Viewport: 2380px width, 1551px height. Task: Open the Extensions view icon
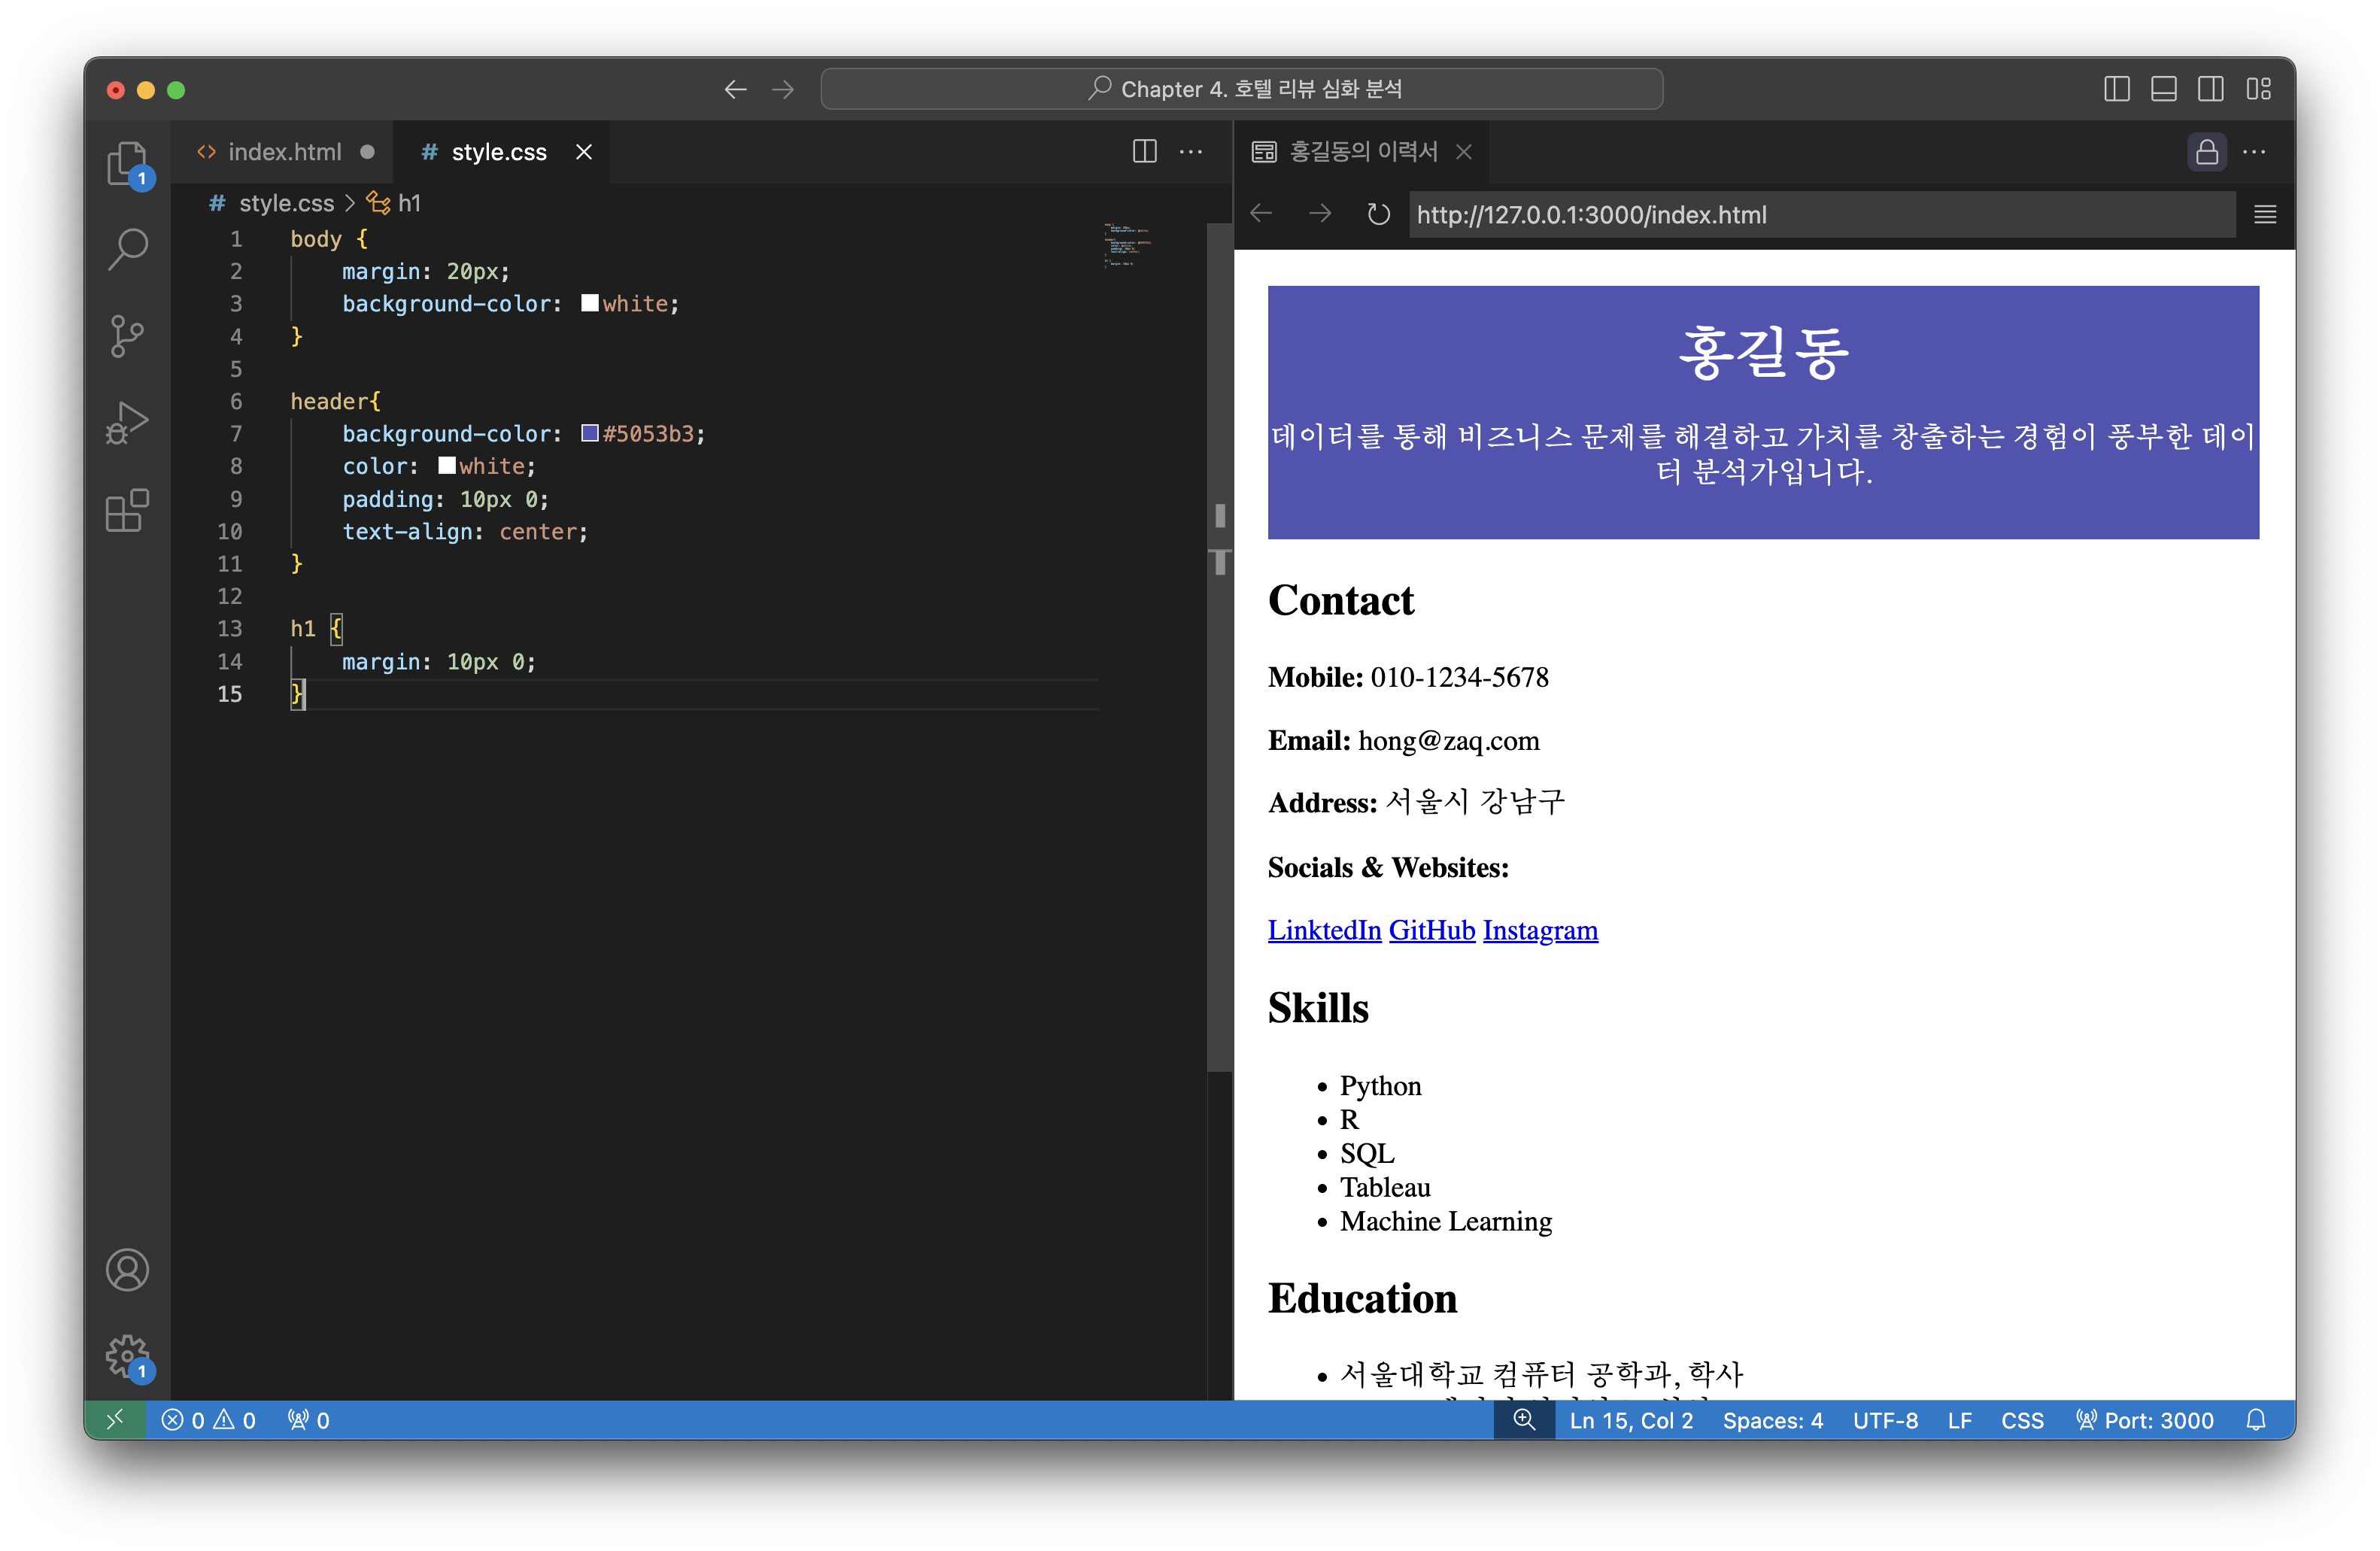click(x=127, y=511)
